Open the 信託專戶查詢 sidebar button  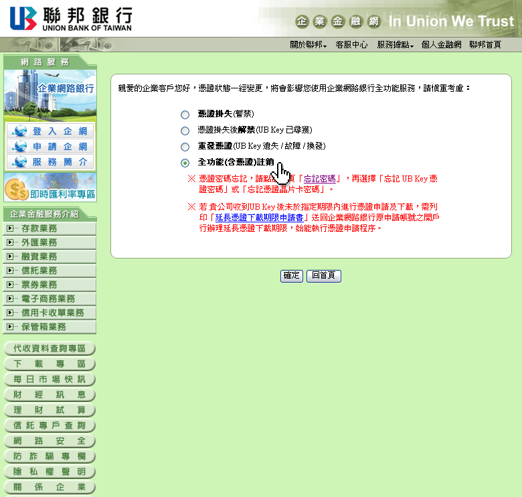50,425
